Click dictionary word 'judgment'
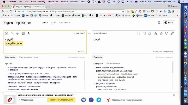The width and height of the screenshot is (188, 105). coord(100,83)
